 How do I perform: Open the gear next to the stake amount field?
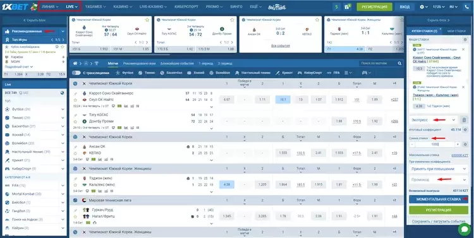(x=466, y=145)
